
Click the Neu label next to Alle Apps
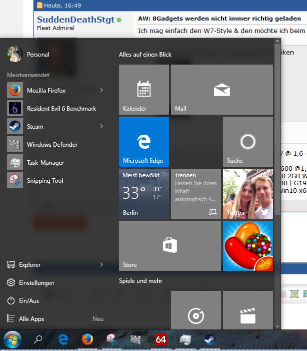point(98,319)
